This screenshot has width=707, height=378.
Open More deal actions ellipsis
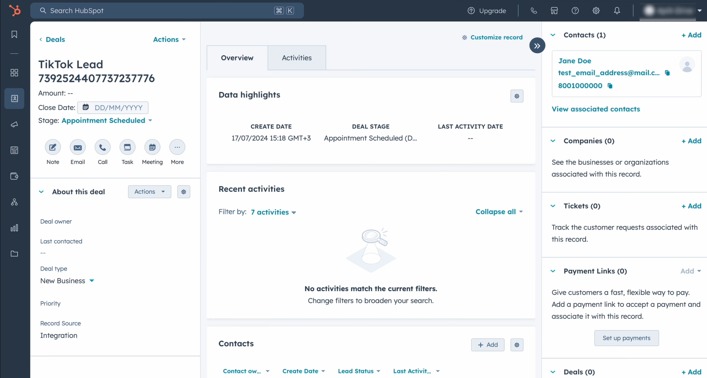coord(177,147)
